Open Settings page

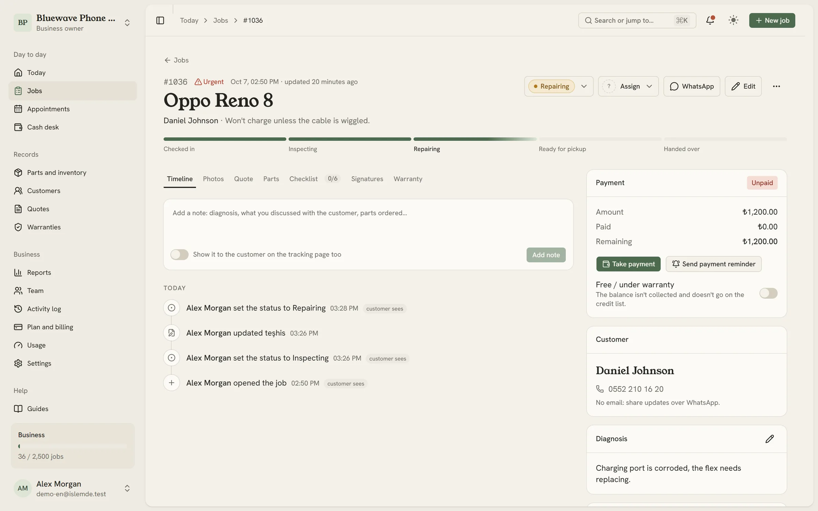(x=73, y=363)
